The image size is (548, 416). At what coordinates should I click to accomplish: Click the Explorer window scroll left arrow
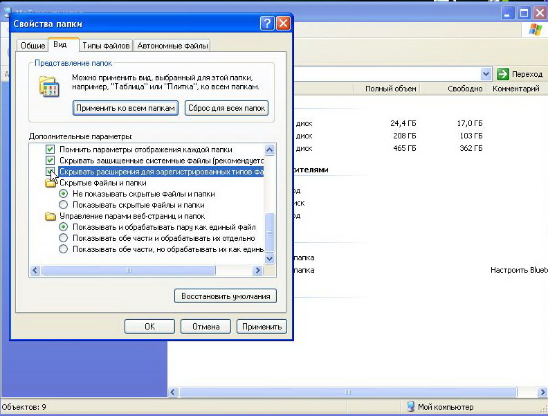click(x=173, y=392)
